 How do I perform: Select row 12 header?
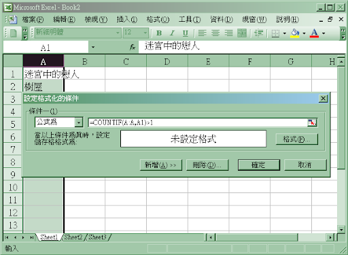(x=13, y=212)
